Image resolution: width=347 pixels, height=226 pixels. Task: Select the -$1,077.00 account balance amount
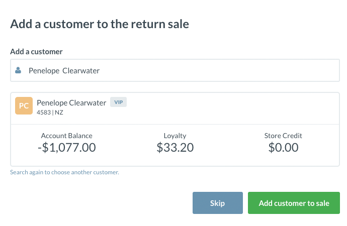point(67,148)
